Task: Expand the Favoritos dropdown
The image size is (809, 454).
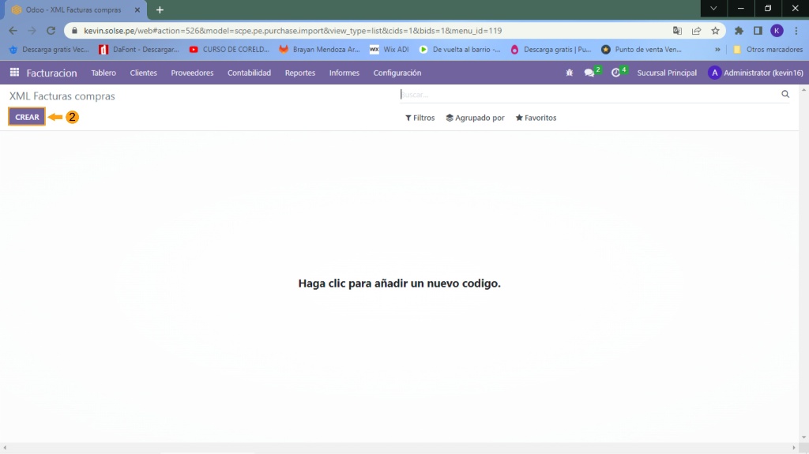Action: point(536,118)
